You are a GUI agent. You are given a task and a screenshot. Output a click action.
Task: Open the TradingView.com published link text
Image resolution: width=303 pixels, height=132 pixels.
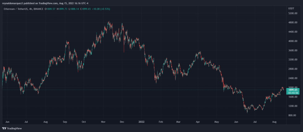coord(48,3)
